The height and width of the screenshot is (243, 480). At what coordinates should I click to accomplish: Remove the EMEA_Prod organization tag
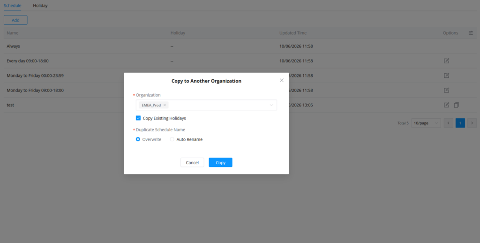165,105
